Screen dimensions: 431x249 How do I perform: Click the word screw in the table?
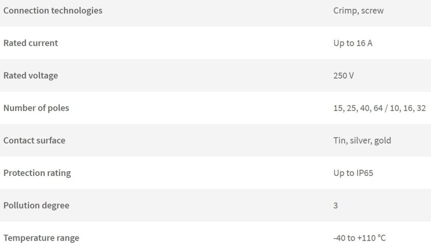[372, 11]
